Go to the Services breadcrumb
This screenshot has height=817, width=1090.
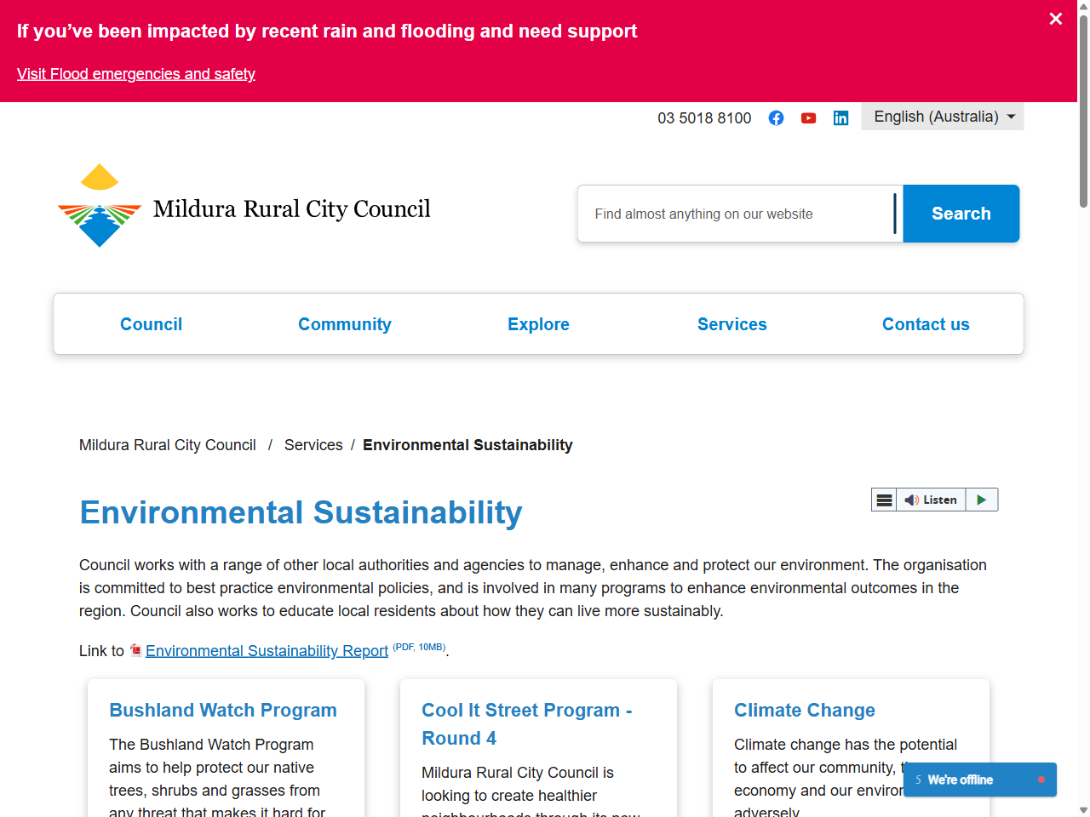313,445
